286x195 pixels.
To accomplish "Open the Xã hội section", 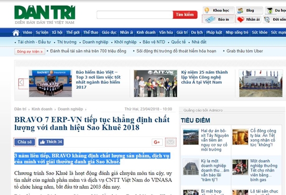I will coord(57,32).
